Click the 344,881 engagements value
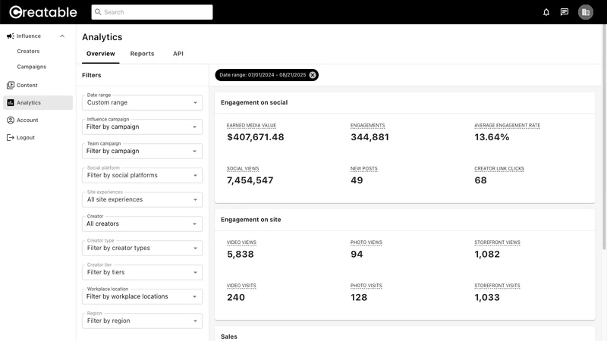The height and width of the screenshot is (341, 607). tap(370, 137)
